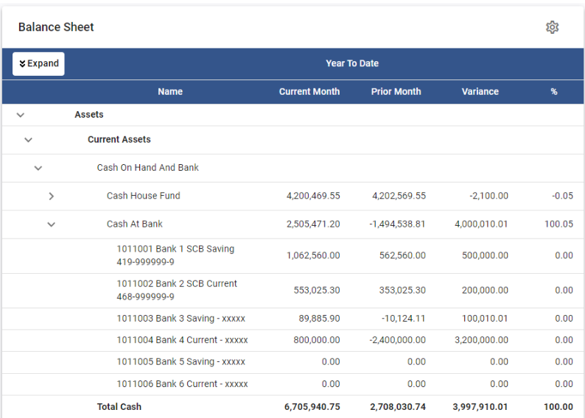The width and height of the screenshot is (585, 418).
Task: Click the Current Month column header
Action: point(309,92)
